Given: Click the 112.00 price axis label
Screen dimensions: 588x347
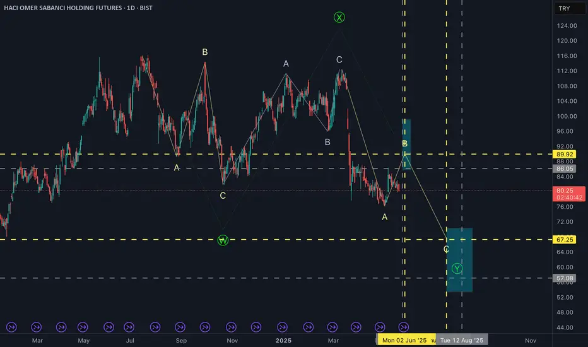Looking at the screenshot, I should click(x=567, y=71).
